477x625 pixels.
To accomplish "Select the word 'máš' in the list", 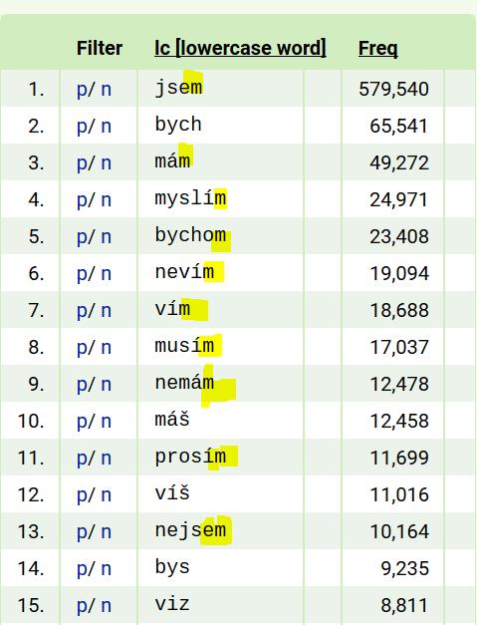I will (172, 420).
